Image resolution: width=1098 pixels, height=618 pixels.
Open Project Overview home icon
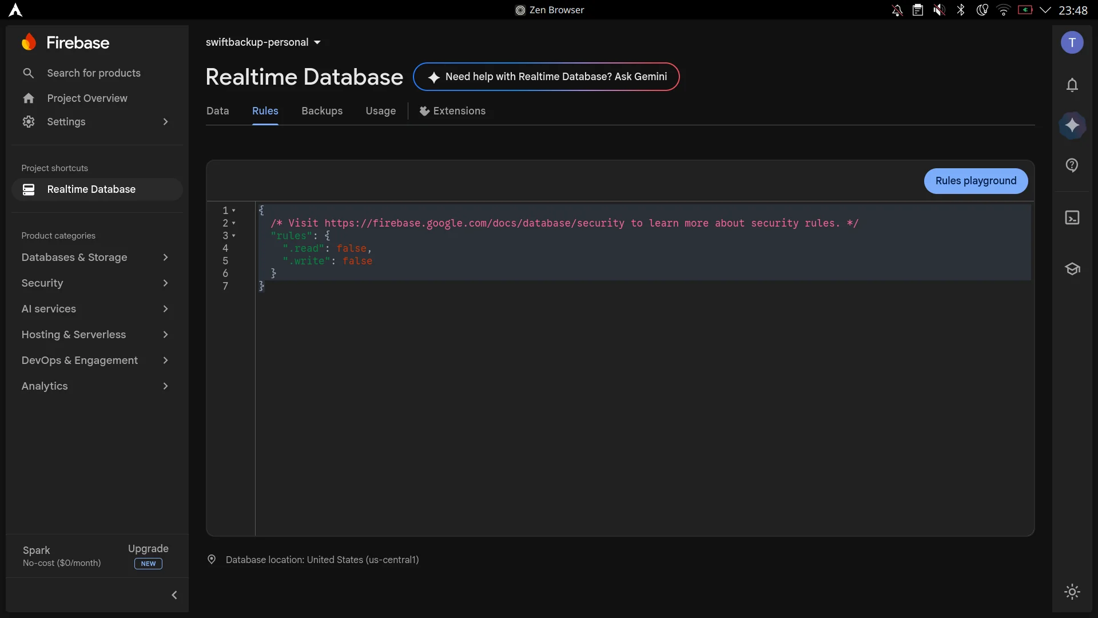pos(29,98)
